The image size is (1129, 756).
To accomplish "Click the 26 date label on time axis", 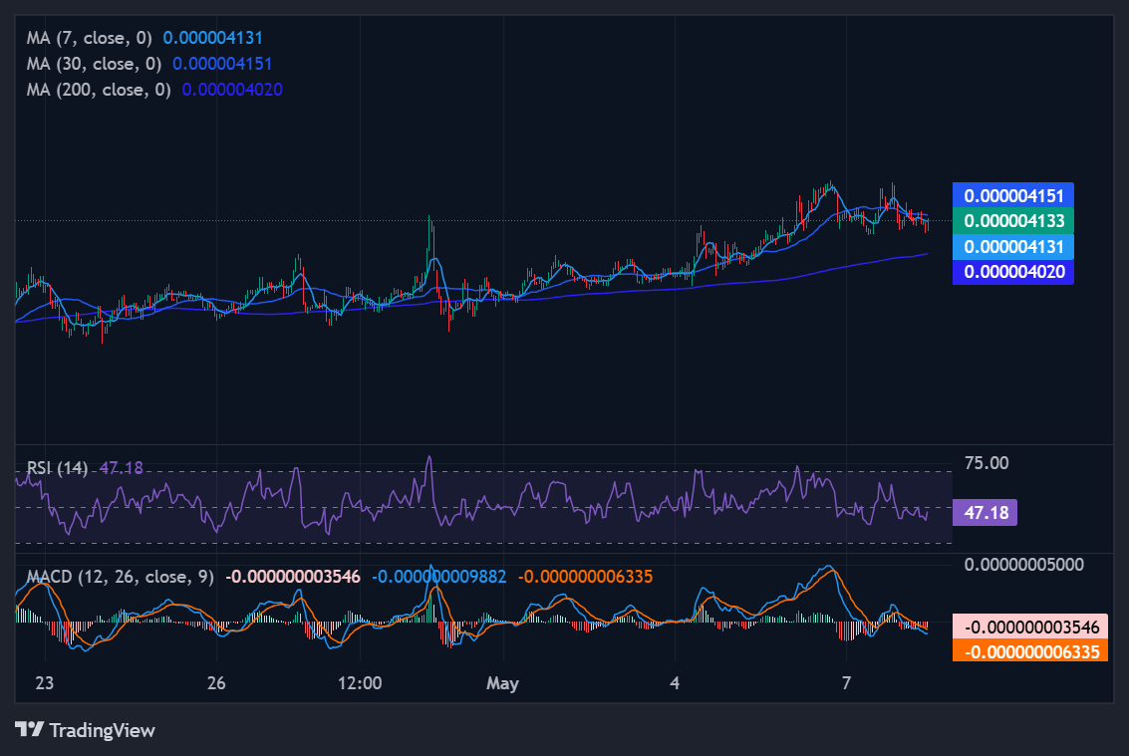I will point(216,683).
